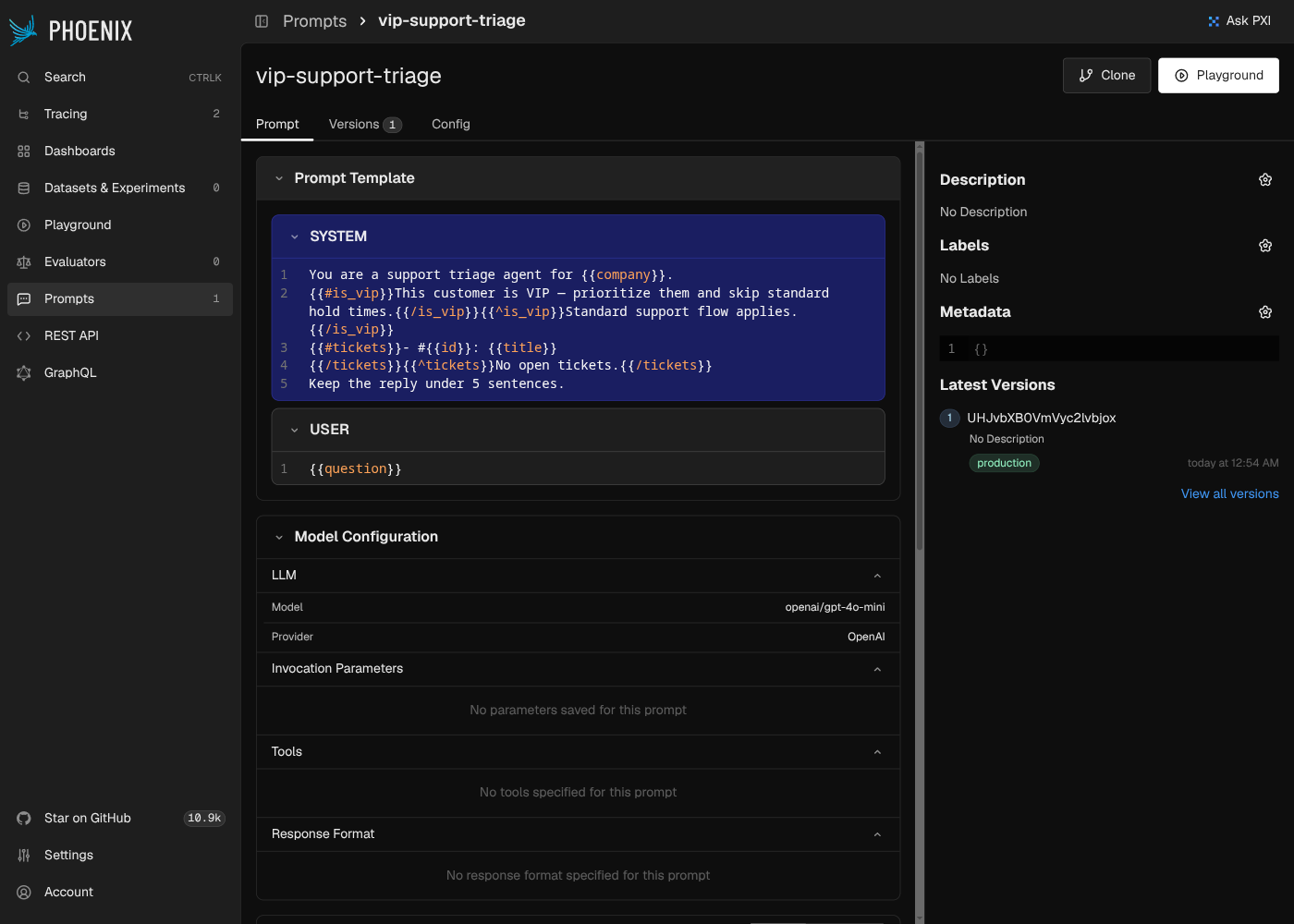Click the prompt panel vertical scrollbar
The image size is (1294, 924).
(920, 351)
